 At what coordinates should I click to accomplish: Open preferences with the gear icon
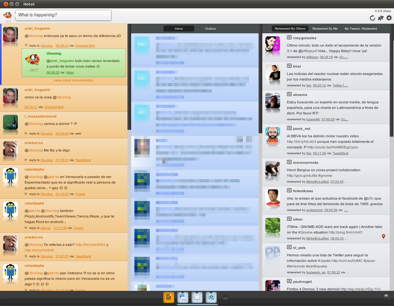389,18
